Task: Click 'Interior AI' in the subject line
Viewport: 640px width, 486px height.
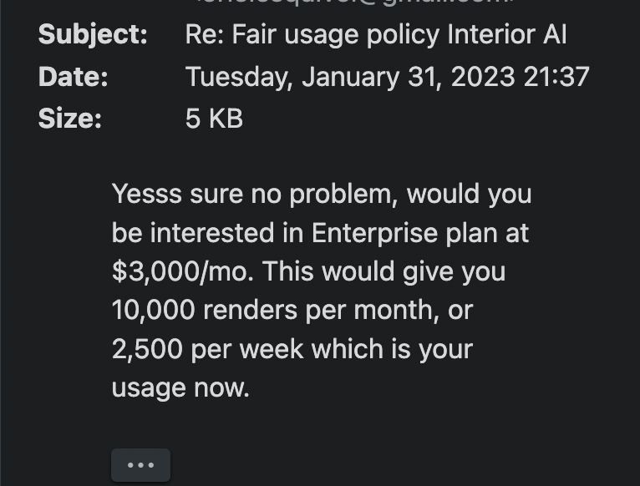Action: 507,34
